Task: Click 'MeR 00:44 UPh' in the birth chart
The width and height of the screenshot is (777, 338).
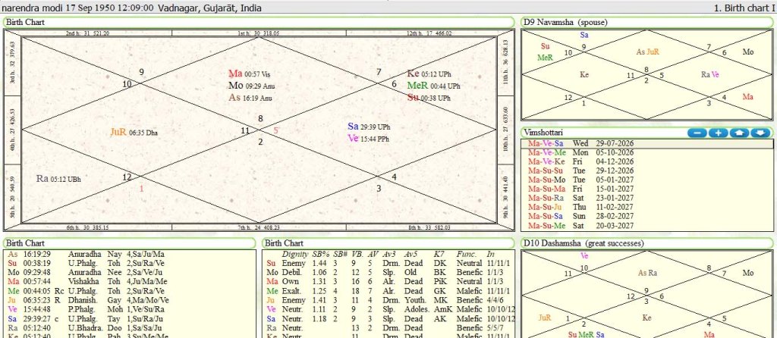Action: [x=433, y=86]
